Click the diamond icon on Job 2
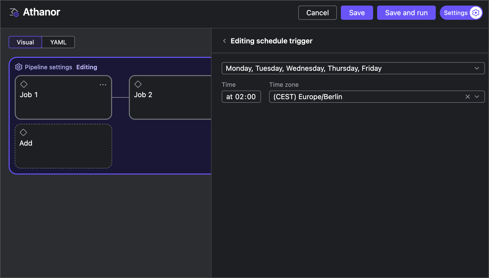 click(138, 84)
